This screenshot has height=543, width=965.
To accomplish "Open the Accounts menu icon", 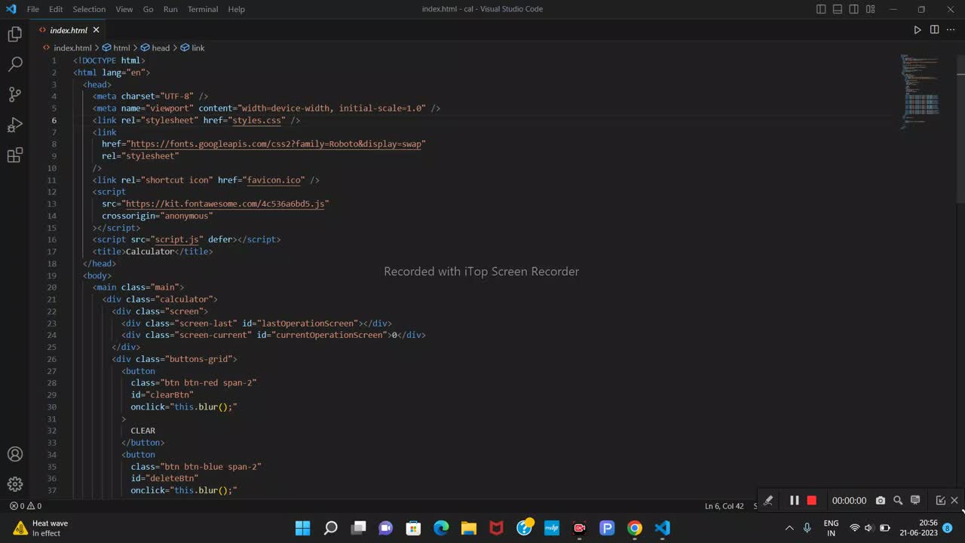I will pyautogui.click(x=14, y=454).
